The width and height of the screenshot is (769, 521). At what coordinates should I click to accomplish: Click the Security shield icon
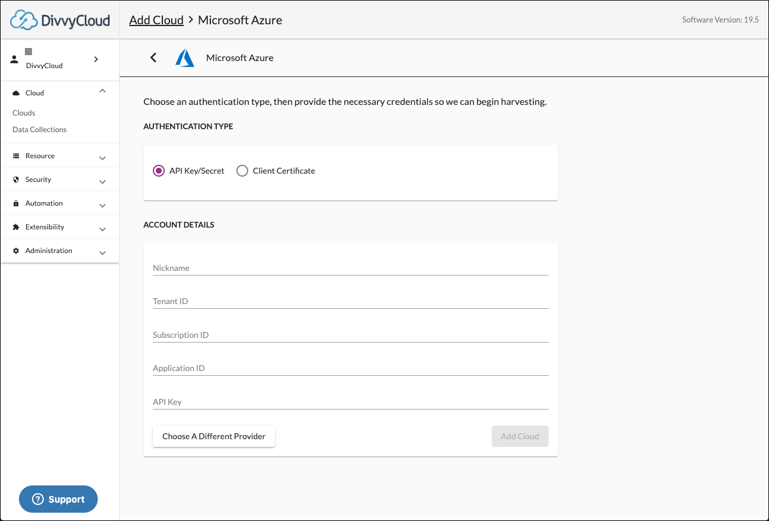click(x=16, y=180)
